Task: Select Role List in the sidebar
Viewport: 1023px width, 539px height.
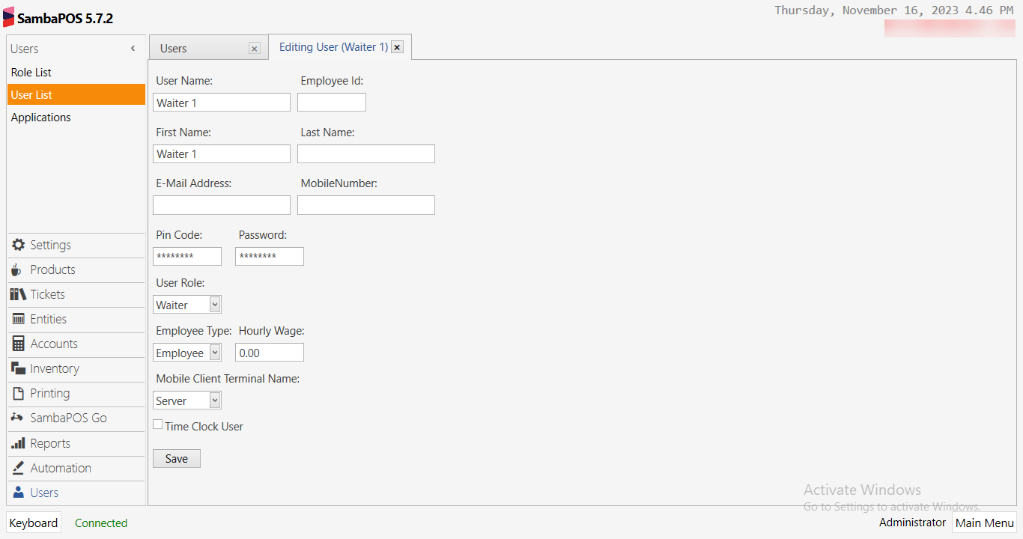Action: (x=31, y=72)
